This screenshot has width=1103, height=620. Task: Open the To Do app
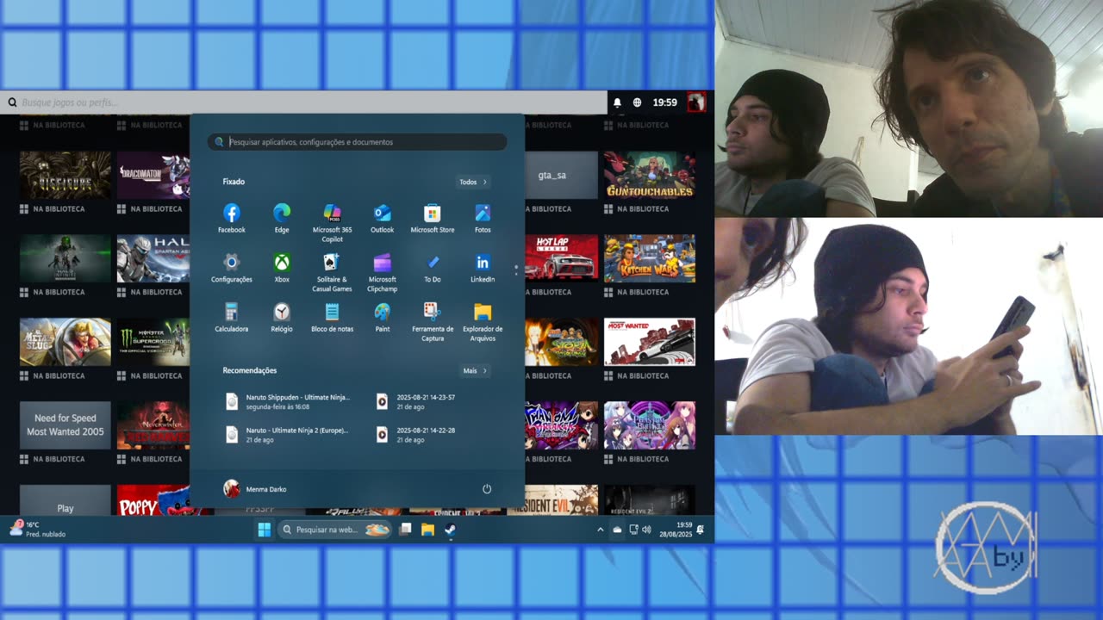tap(433, 268)
